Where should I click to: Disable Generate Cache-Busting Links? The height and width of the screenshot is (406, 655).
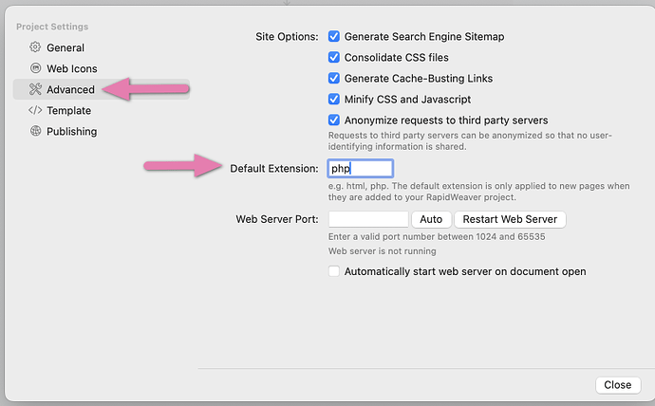(x=334, y=79)
